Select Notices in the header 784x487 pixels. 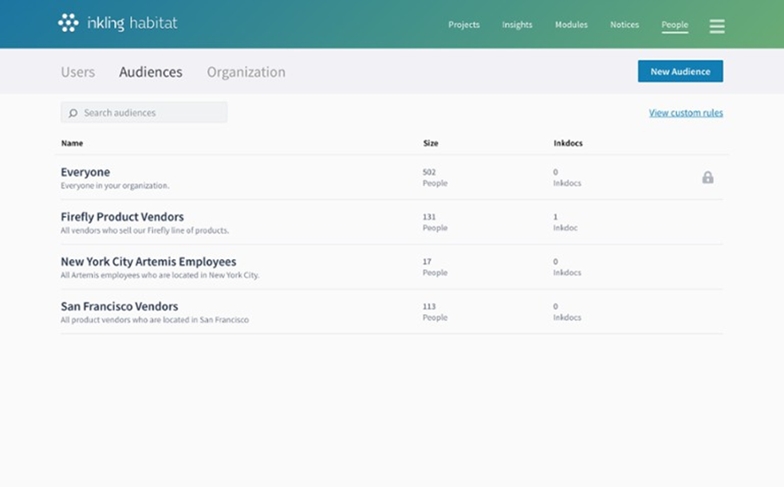(624, 25)
